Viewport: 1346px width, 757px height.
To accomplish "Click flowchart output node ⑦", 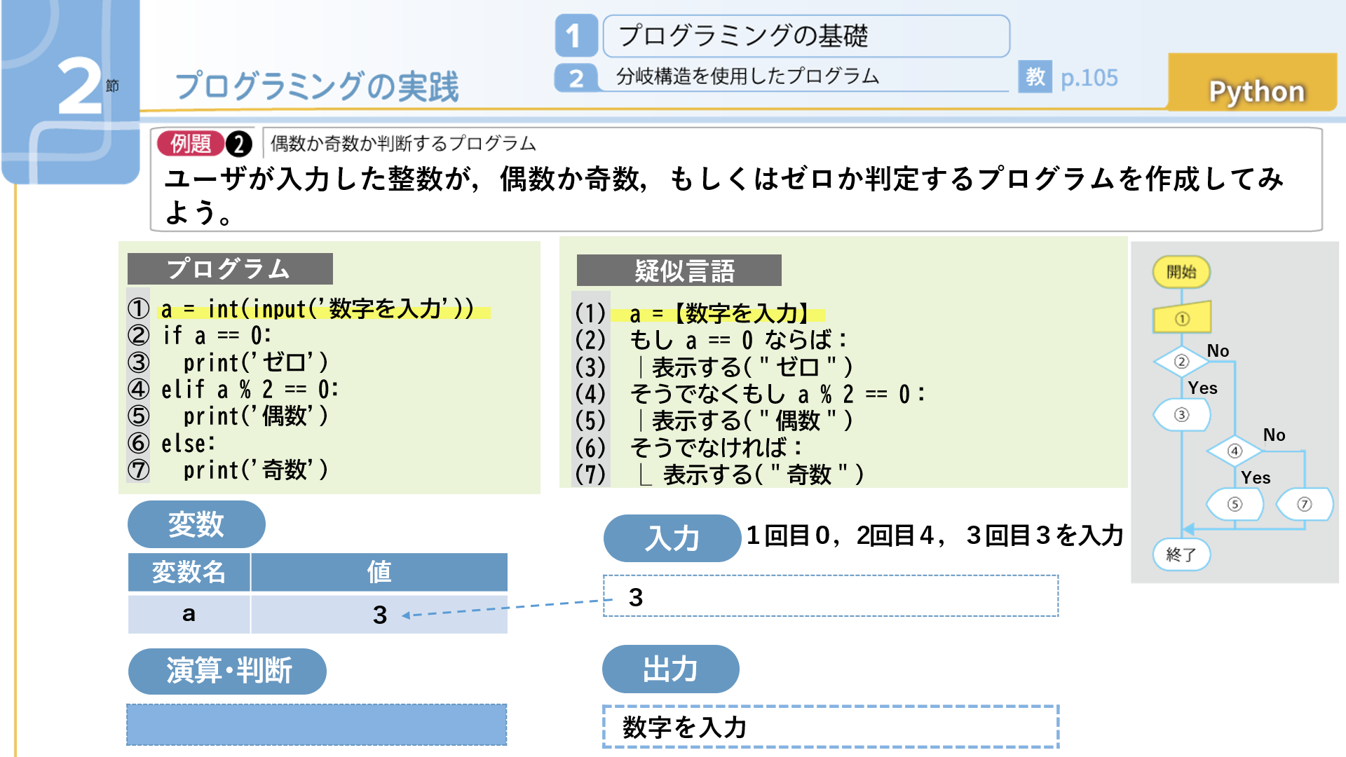I will coord(1304,504).
